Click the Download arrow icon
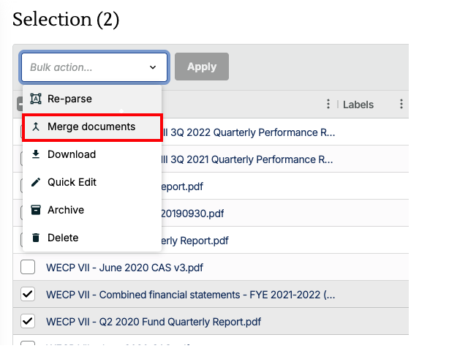This screenshot has height=351, width=468. tap(36, 154)
